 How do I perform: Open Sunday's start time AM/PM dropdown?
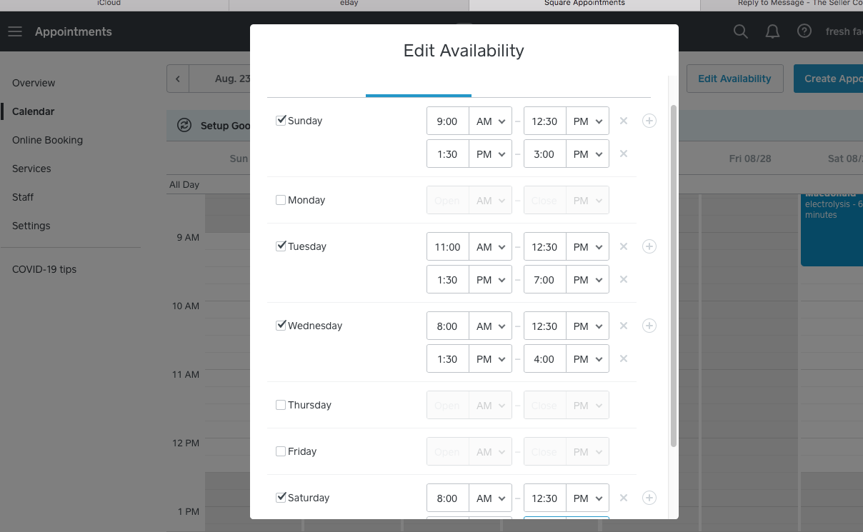(x=491, y=121)
